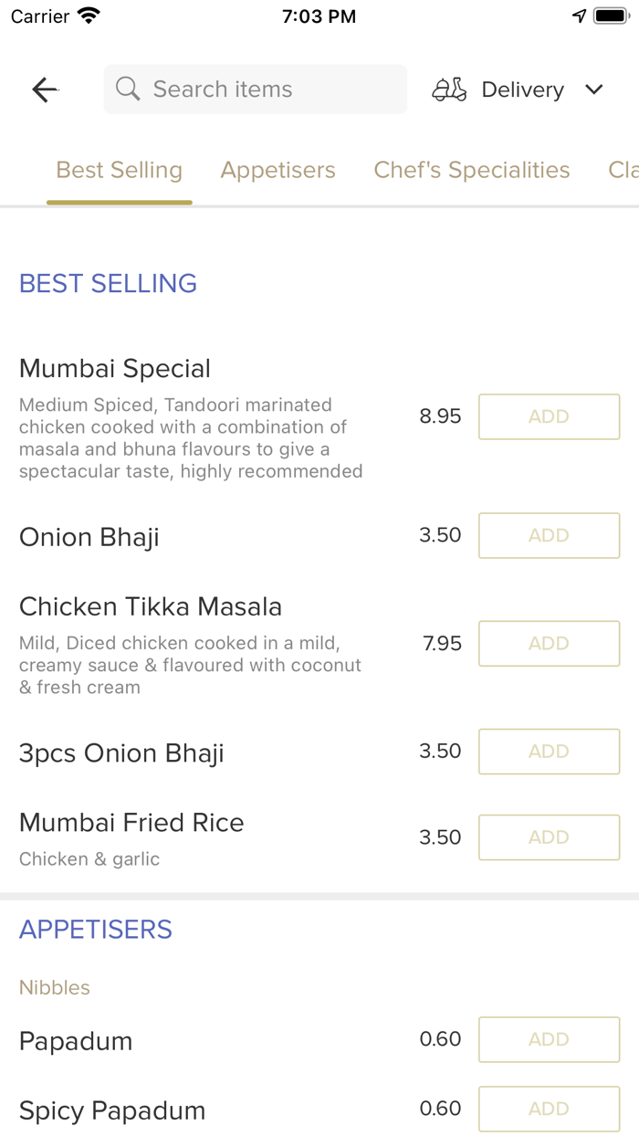Add Spicy Papadum to the order

[549, 1109]
